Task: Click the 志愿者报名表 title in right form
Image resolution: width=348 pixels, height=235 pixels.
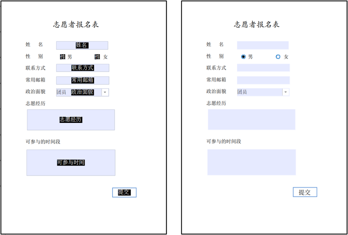Action: tap(256, 24)
